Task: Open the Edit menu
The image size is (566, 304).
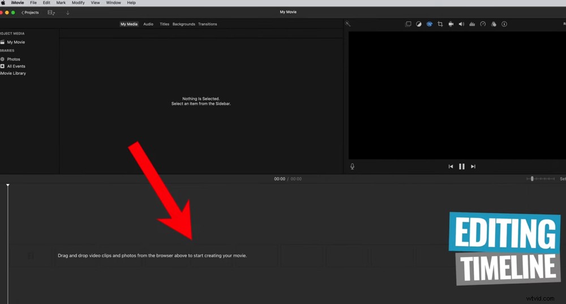Action: (x=46, y=2)
